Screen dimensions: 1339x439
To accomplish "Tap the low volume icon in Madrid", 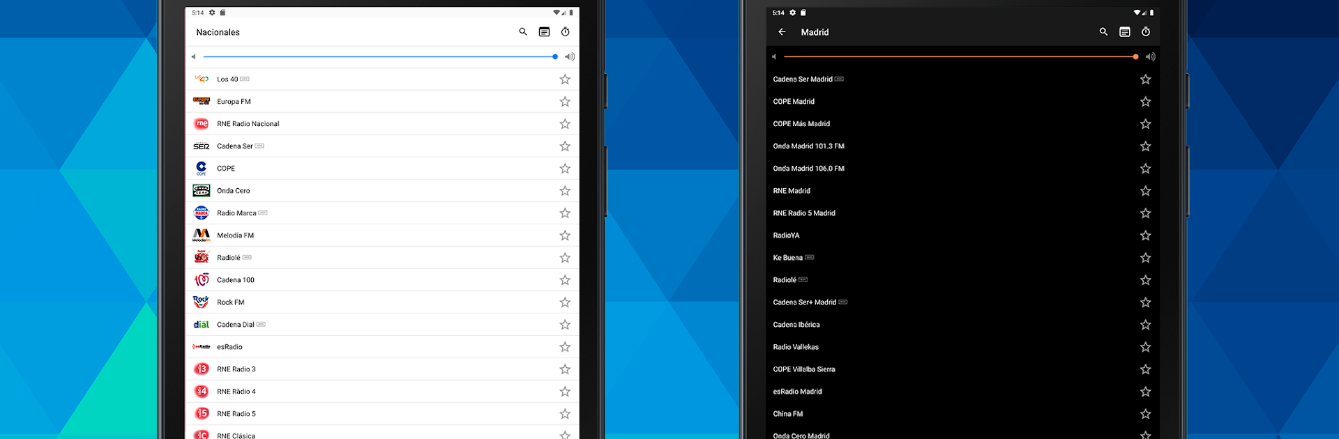I will click(x=774, y=56).
